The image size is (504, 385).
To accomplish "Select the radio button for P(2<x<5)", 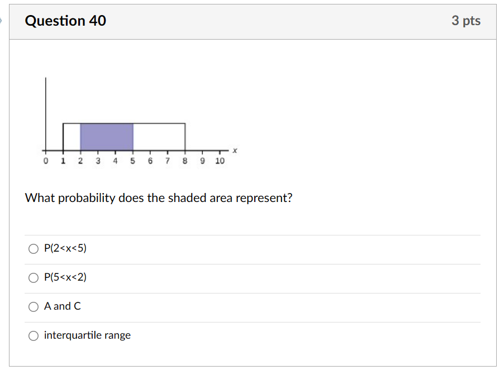I will (x=34, y=248).
